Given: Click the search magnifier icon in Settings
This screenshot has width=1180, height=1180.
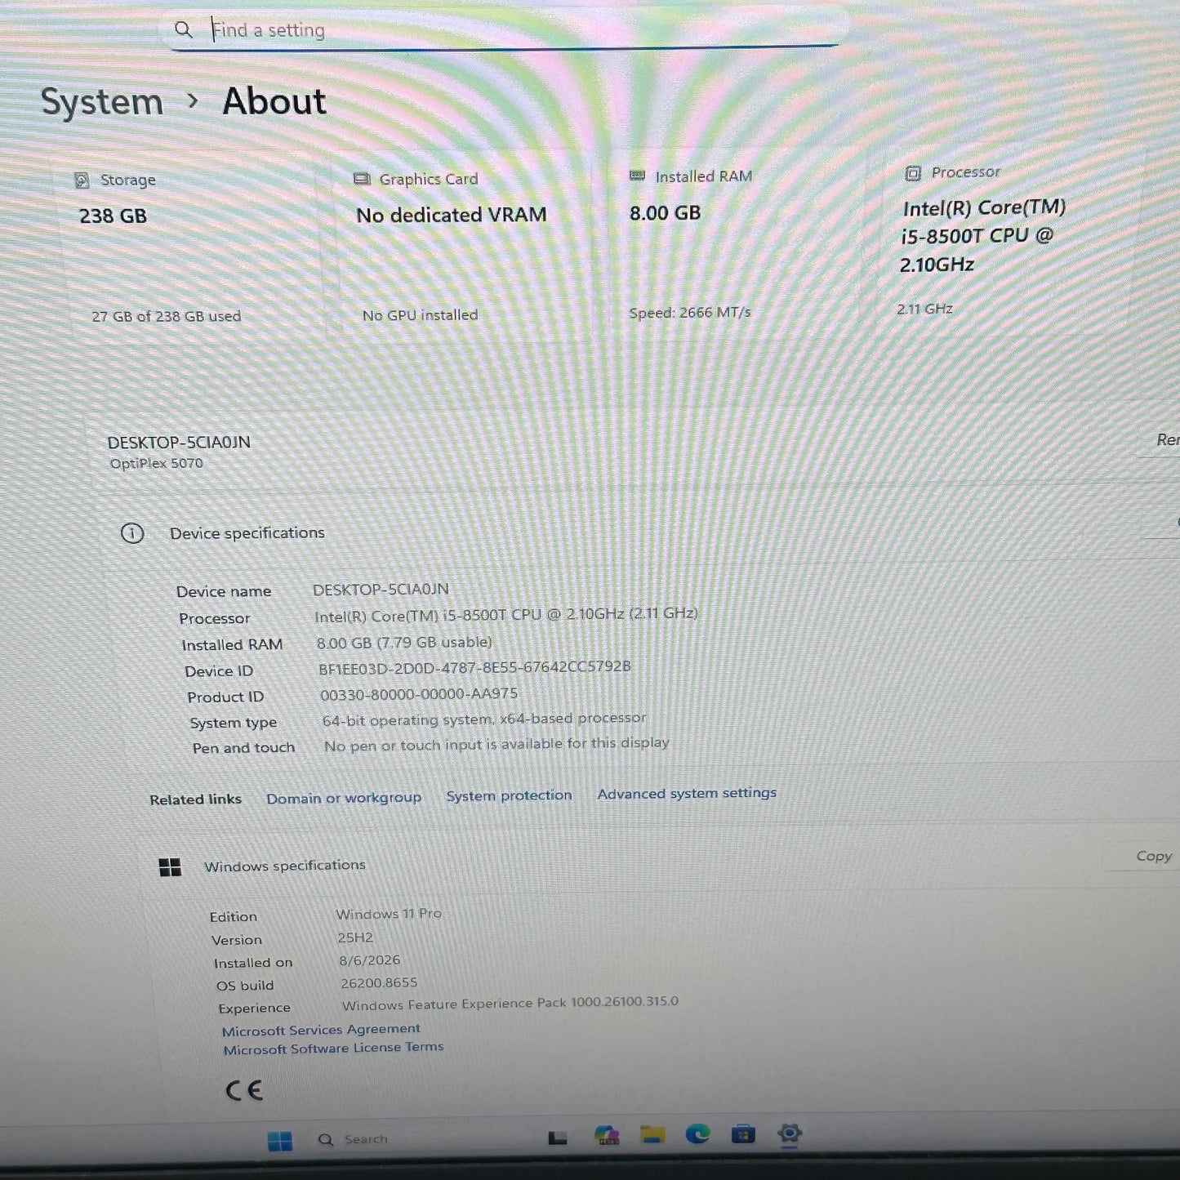Looking at the screenshot, I should pos(184,30).
